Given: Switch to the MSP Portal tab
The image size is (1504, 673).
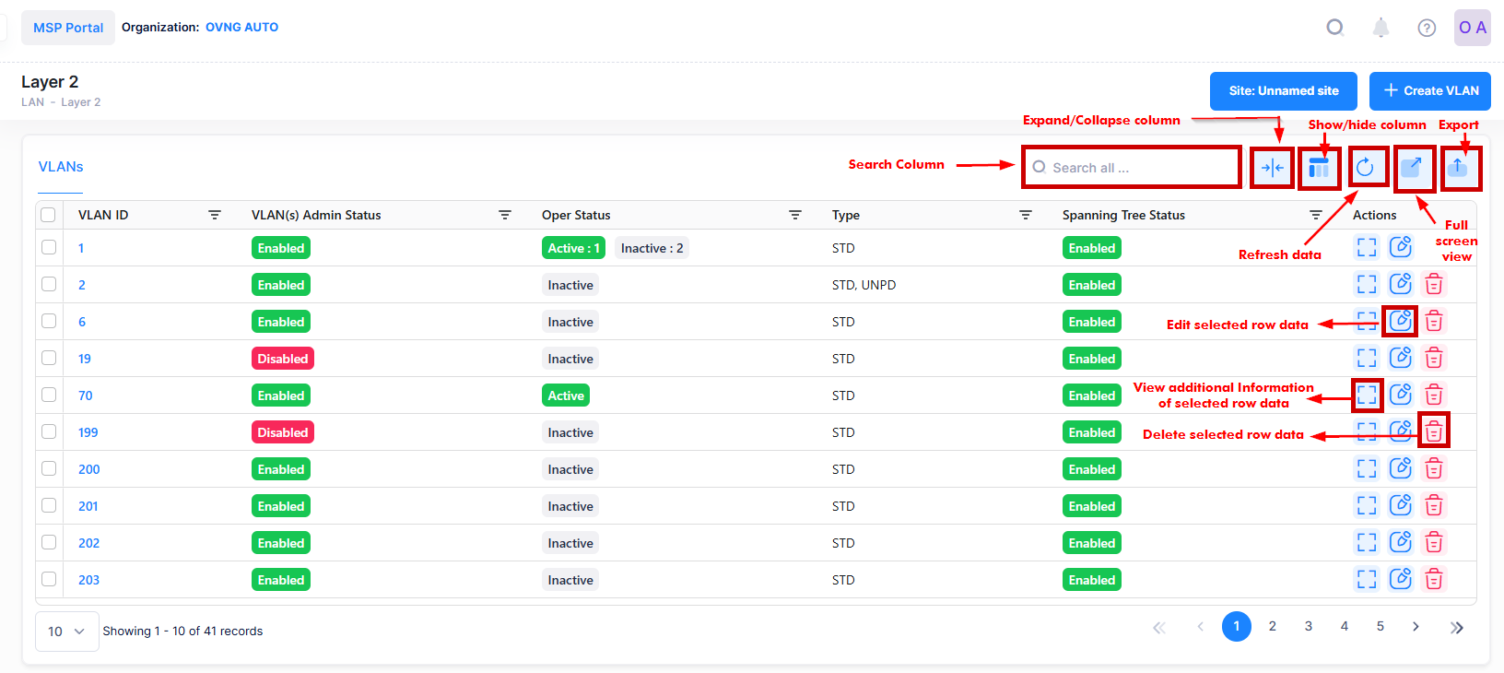Looking at the screenshot, I should point(68,28).
